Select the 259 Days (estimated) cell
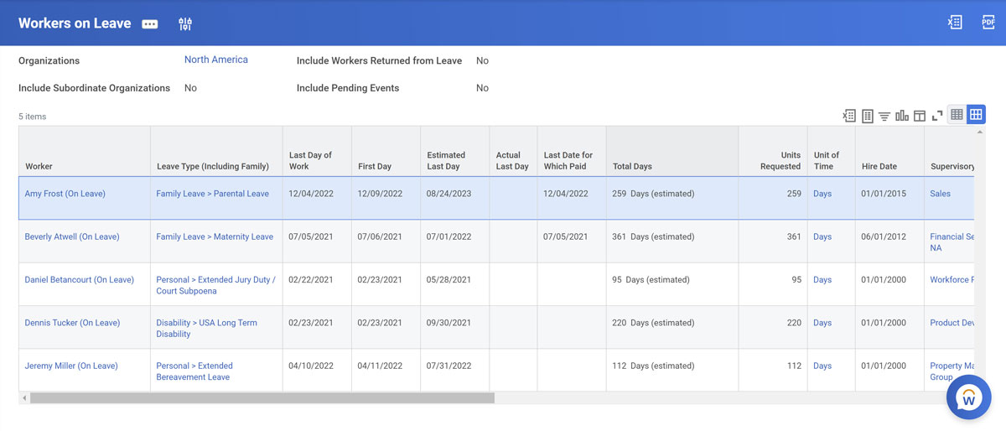 (672, 198)
